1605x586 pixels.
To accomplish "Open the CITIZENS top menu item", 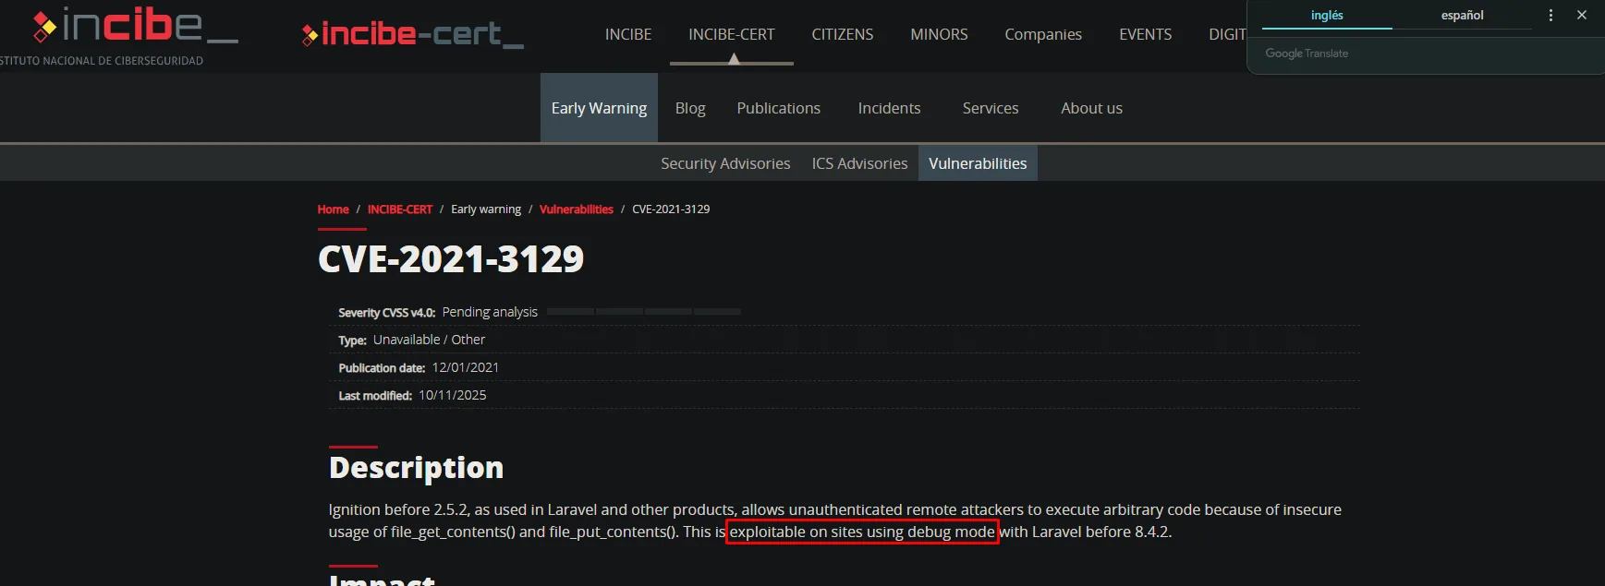I will tap(843, 34).
